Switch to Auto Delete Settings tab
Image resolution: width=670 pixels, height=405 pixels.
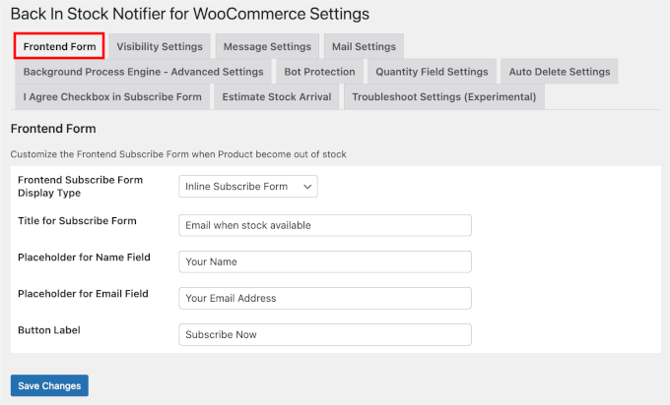click(560, 71)
